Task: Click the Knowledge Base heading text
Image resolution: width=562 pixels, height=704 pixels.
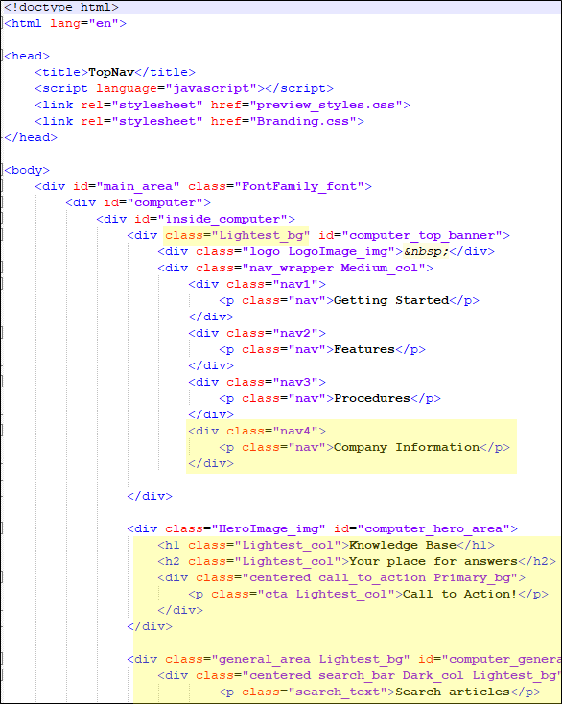Action: [x=403, y=545]
